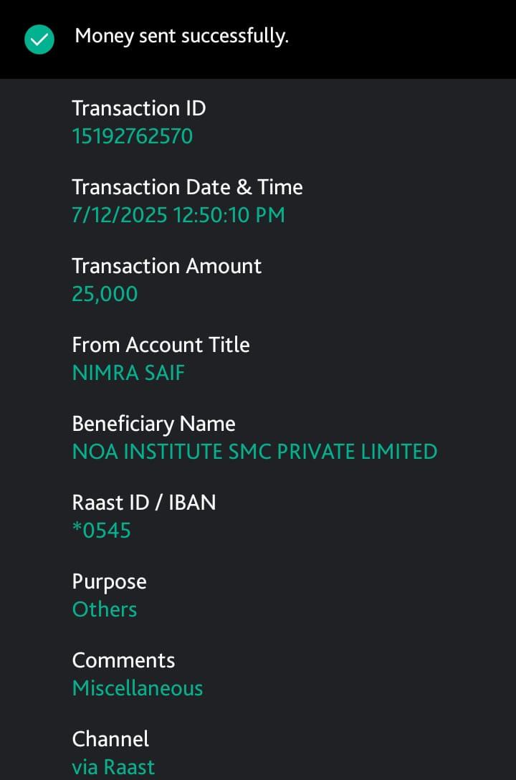Tap the 25,000 amount value

[105, 294]
